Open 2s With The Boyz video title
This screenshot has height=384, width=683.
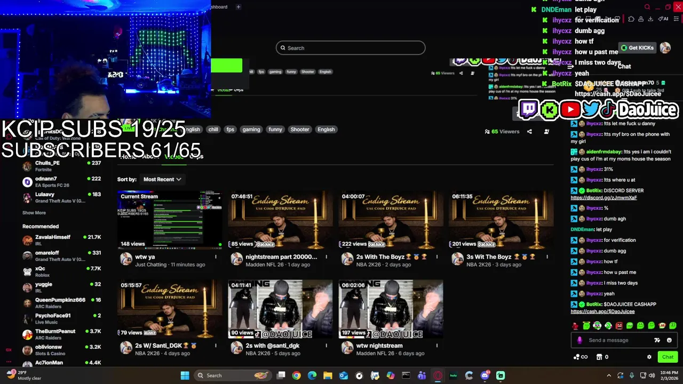(x=392, y=257)
